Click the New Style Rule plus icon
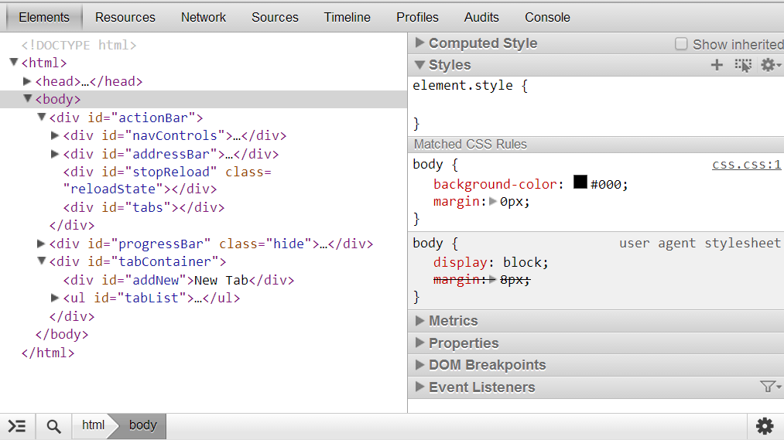784x440 pixels. point(717,65)
